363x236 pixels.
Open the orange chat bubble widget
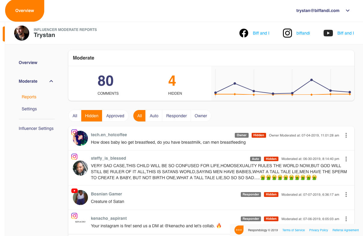pyautogui.click(x=239, y=230)
